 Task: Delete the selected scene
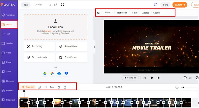65,87
